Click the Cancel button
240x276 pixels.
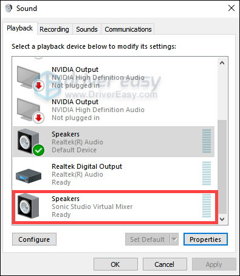[165, 264]
